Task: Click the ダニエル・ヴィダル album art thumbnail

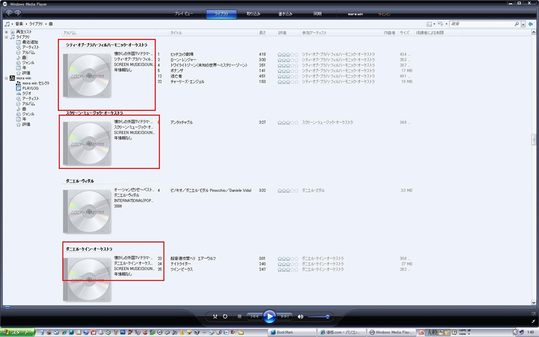Action: pyautogui.click(x=87, y=212)
